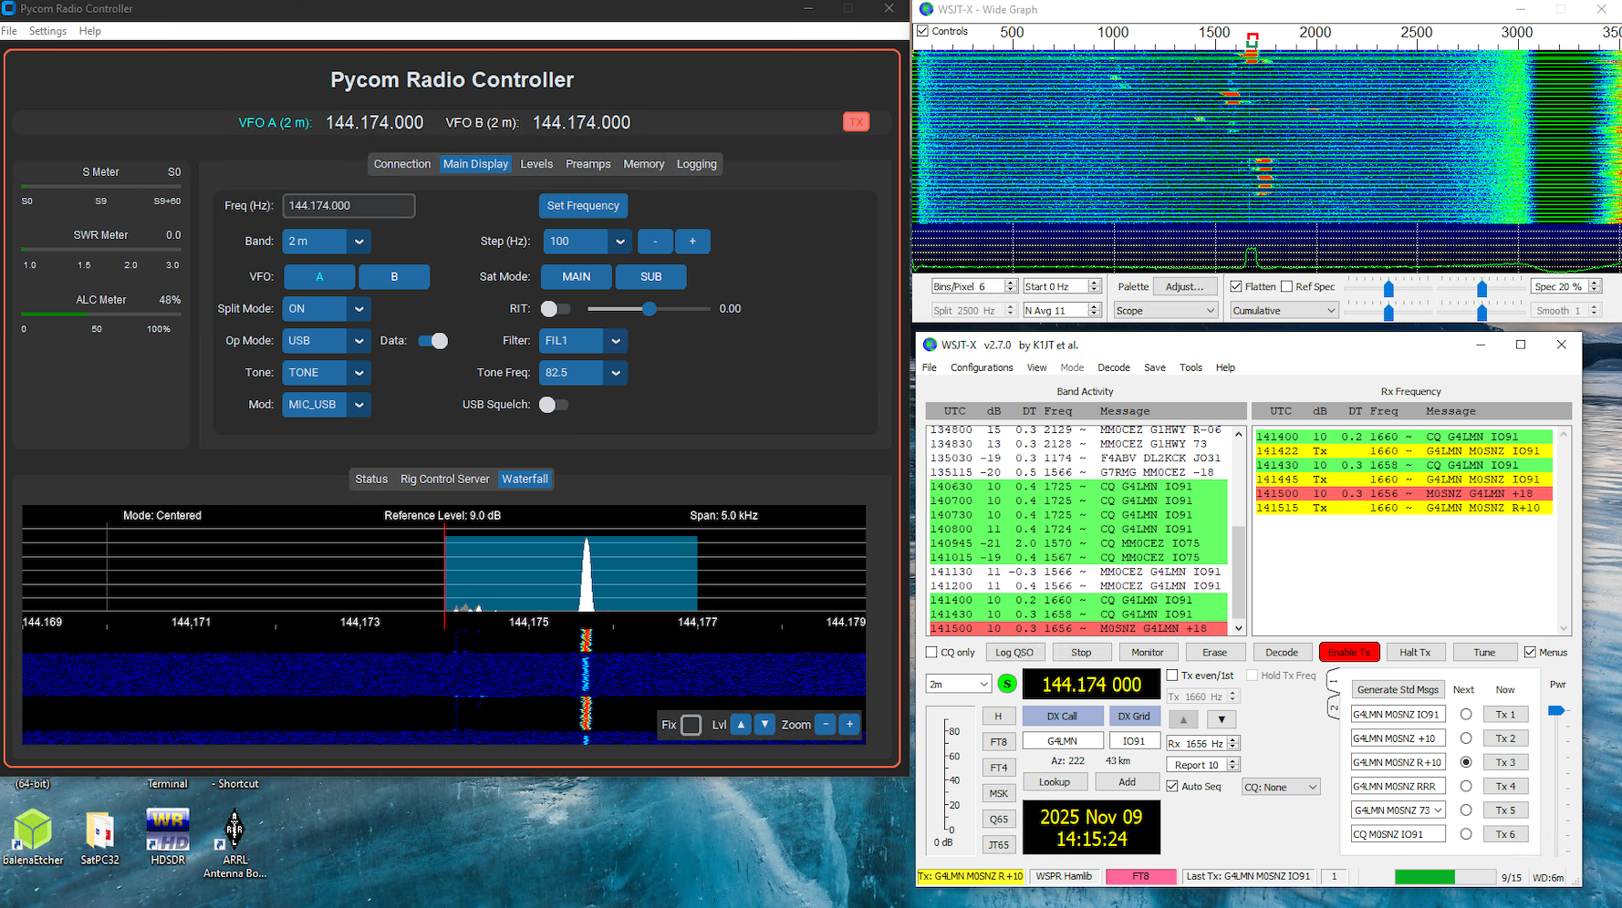Open the Configurations menu in WSJT-X
Image resolution: width=1622 pixels, height=908 pixels.
point(981,367)
